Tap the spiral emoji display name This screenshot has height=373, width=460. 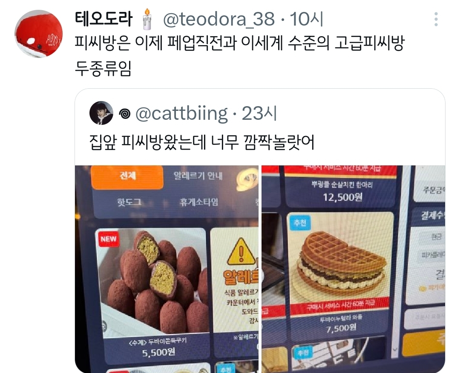[125, 114]
